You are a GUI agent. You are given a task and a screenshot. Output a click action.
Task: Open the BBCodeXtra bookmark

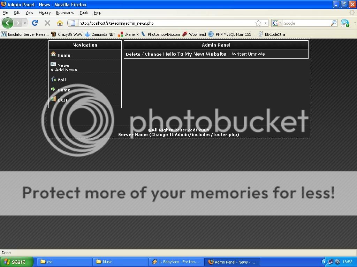click(272, 34)
